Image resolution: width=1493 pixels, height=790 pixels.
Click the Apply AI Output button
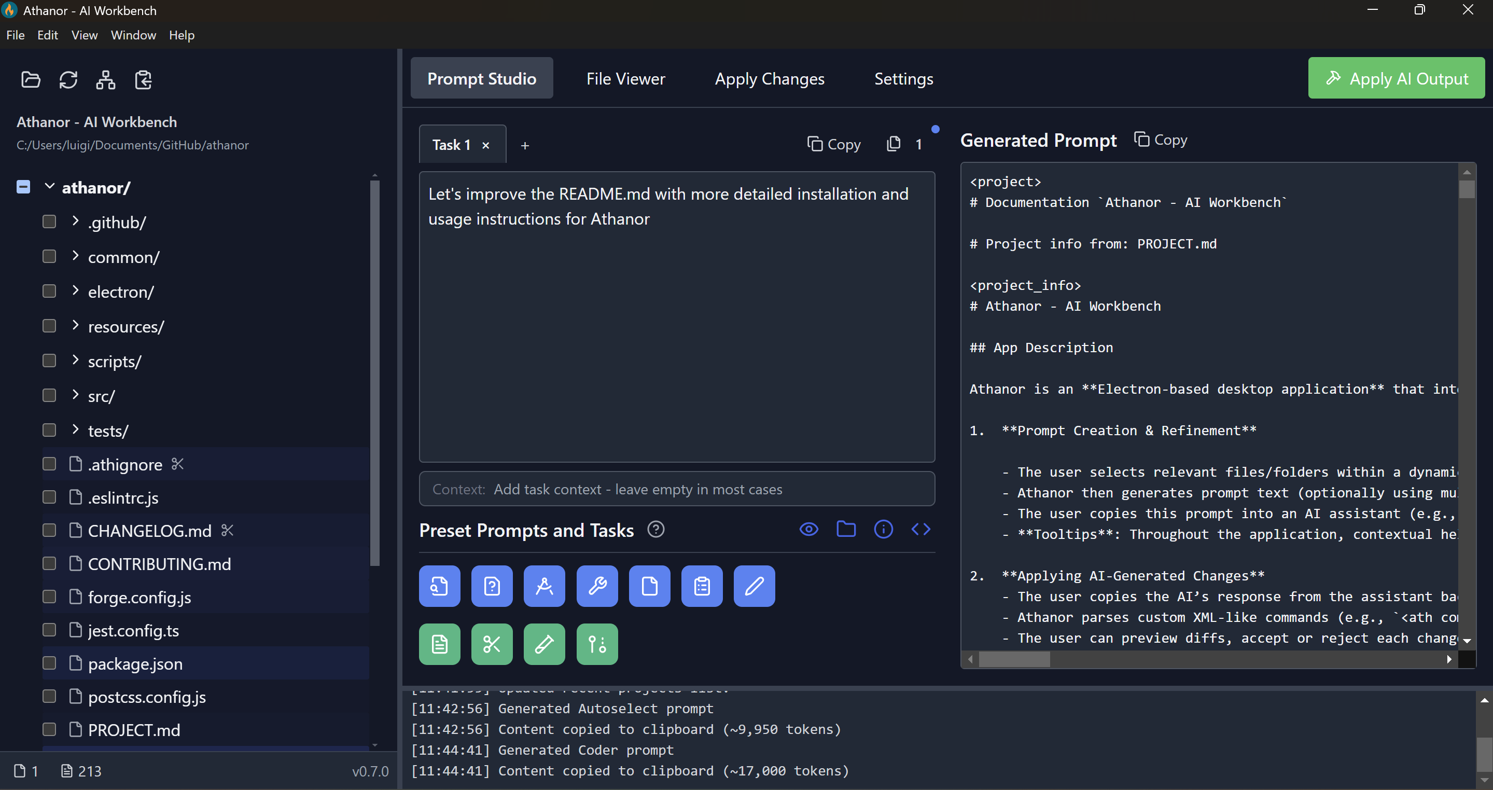[x=1396, y=78]
